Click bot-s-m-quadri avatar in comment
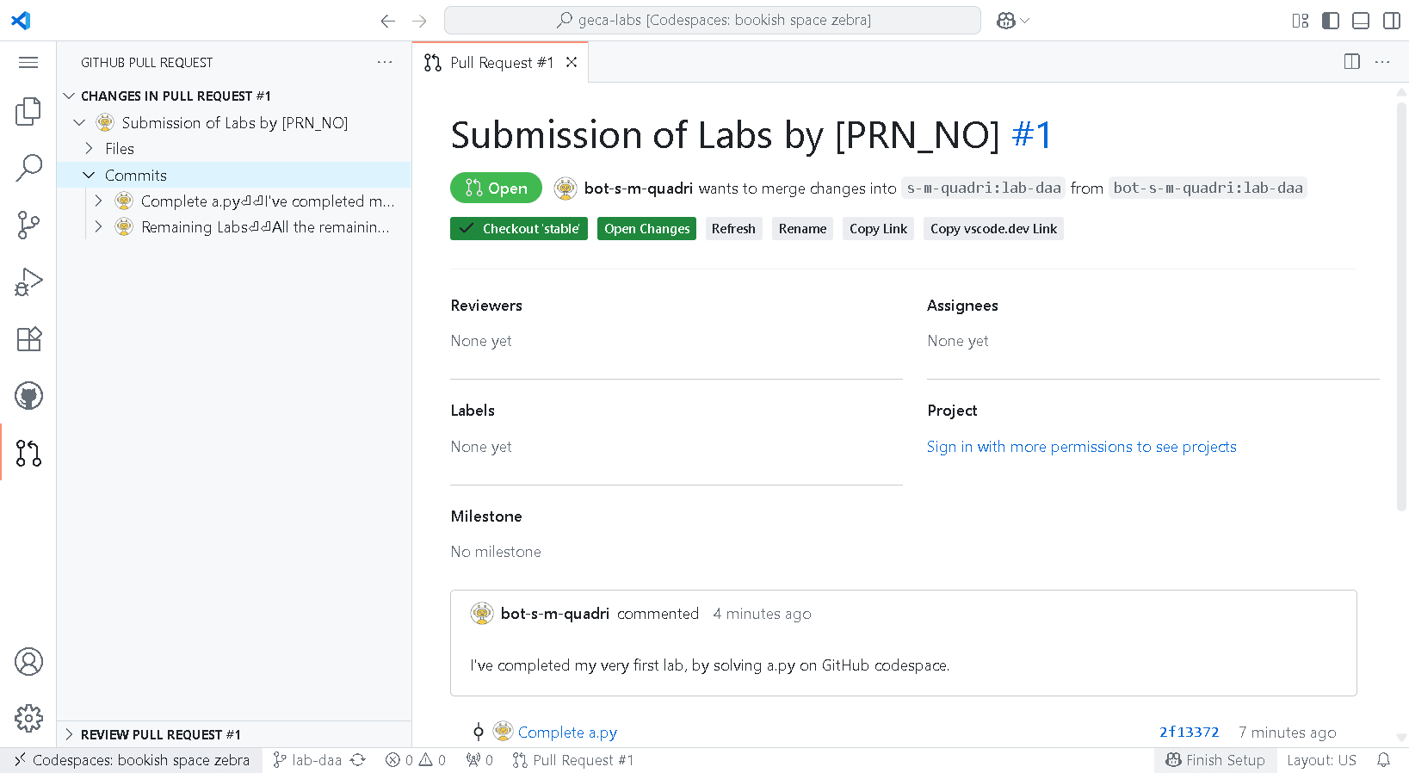 pos(482,614)
